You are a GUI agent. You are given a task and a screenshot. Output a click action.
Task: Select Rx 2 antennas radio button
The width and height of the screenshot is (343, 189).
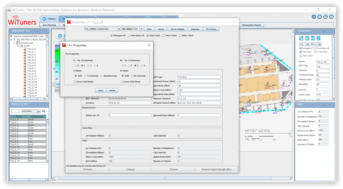129,65
